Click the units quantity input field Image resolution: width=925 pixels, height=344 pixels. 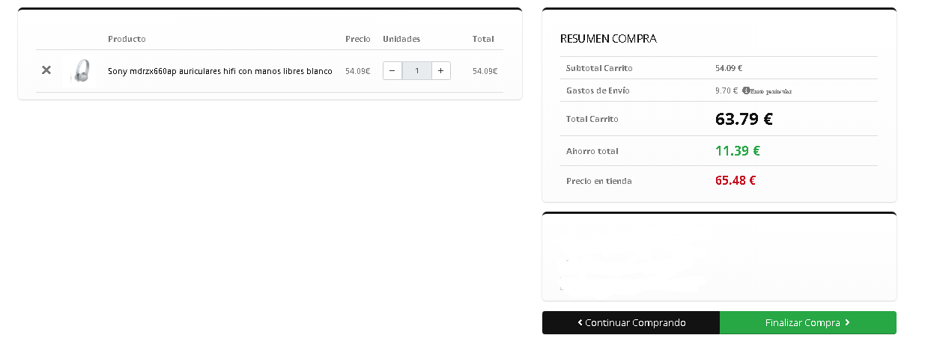417,71
